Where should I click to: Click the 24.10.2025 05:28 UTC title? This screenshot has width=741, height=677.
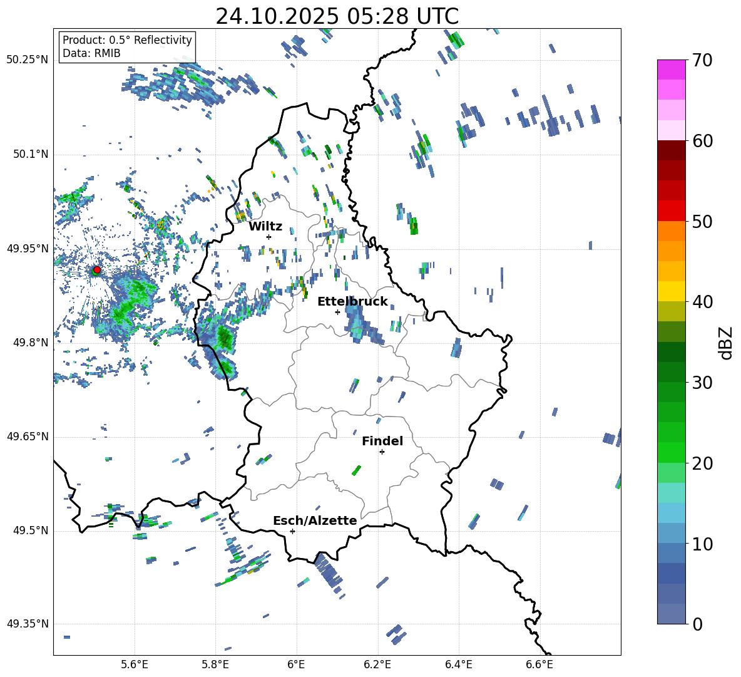click(337, 16)
